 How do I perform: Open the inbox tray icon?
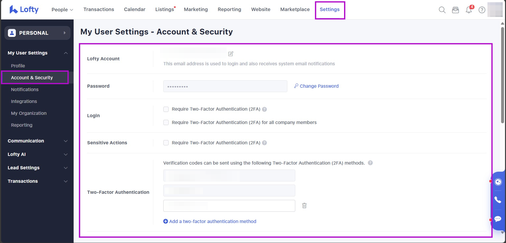(x=455, y=10)
